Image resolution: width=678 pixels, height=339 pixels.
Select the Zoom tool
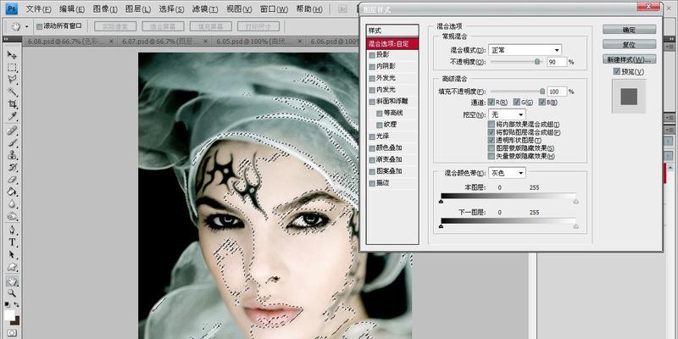coord(12,293)
